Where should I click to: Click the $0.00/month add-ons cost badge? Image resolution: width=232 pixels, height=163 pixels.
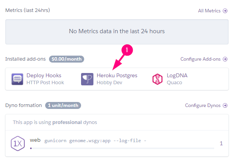pos(67,59)
